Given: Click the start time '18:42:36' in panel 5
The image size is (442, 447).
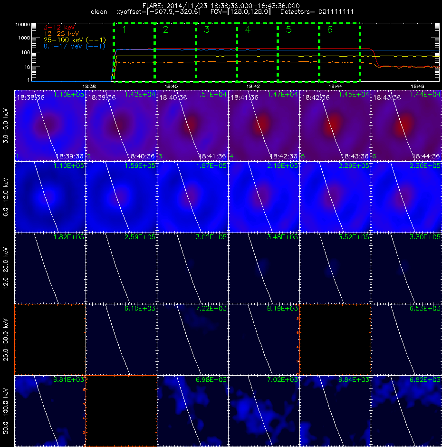Looking at the screenshot, I should click(316, 97).
